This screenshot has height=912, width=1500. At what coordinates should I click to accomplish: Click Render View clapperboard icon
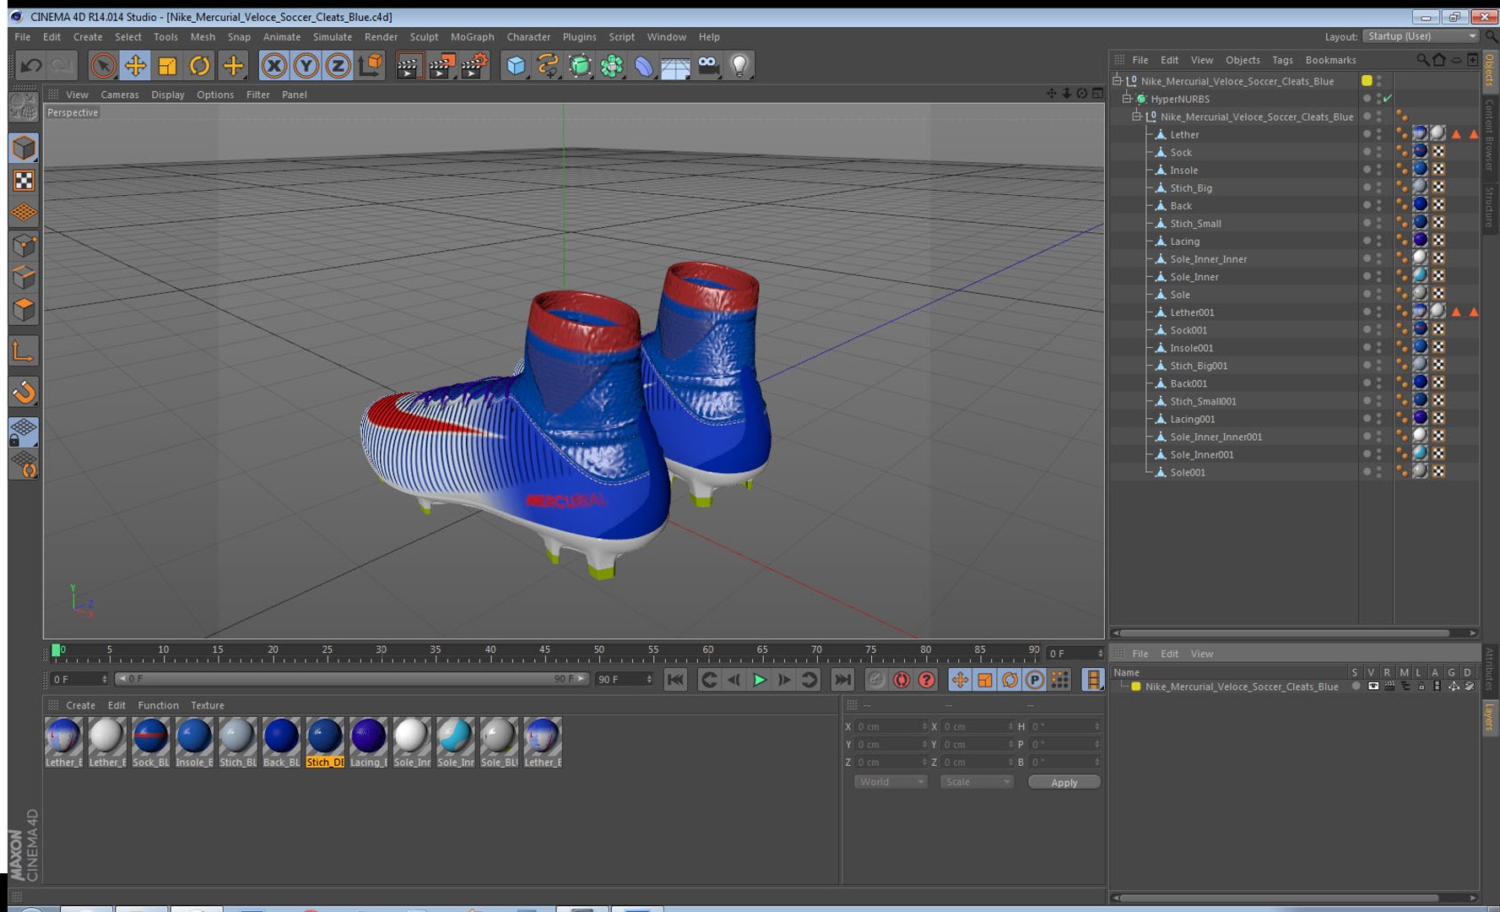(409, 65)
